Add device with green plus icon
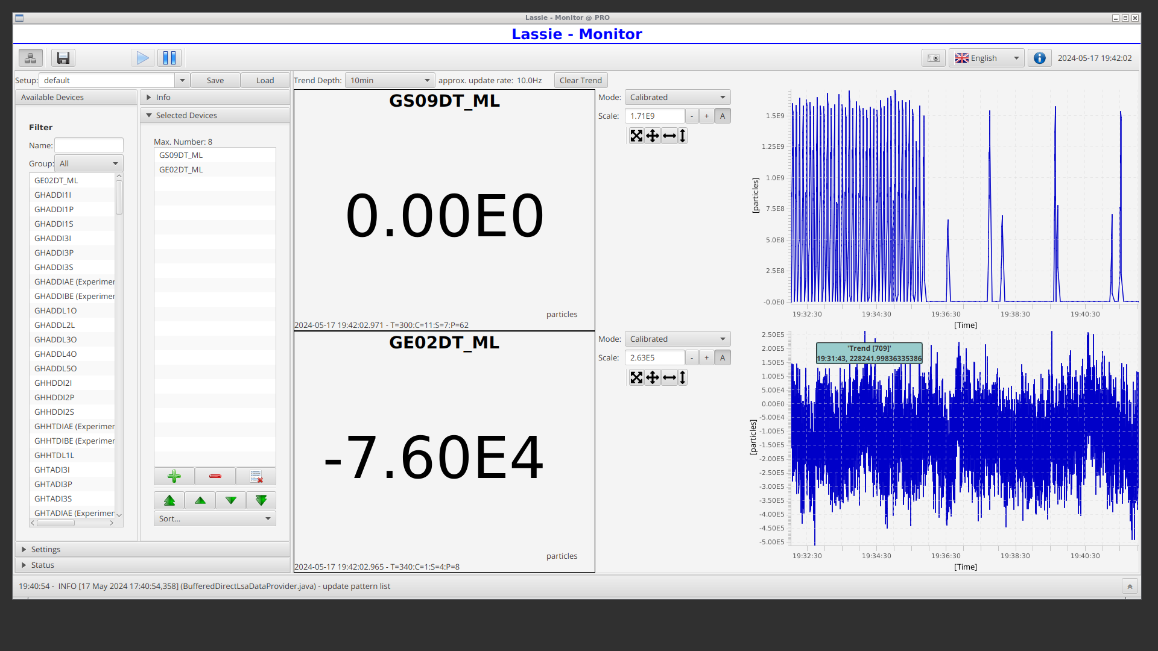Screen dimensions: 1158x651 pyautogui.click(x=174, y=476)
